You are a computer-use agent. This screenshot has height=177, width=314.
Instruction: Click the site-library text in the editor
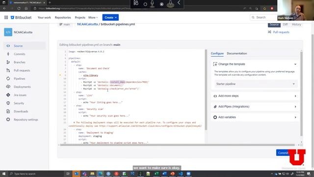[90, 75]
